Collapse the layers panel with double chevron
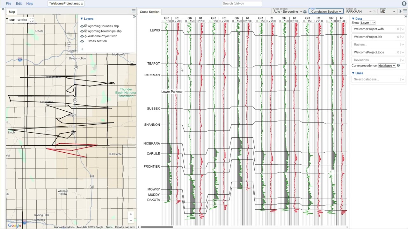The height and width of the screenshot is (229, 408). click(x=134, y=16)
